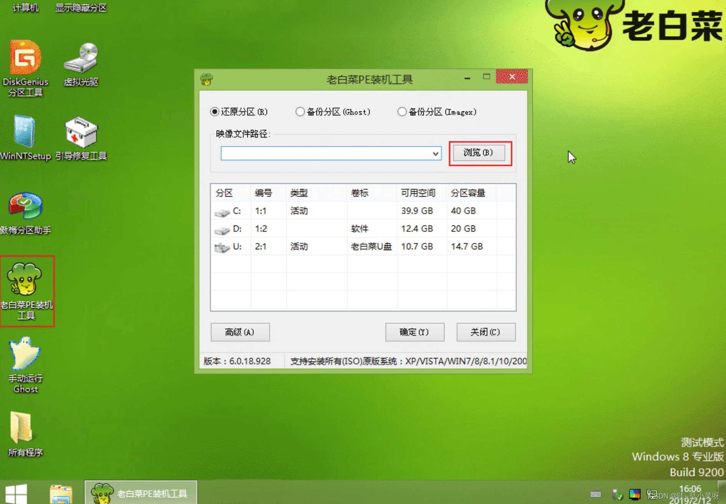Open File Explorer from taskbar
Viewport: 726px width, 504px height.
click(61, 494)
